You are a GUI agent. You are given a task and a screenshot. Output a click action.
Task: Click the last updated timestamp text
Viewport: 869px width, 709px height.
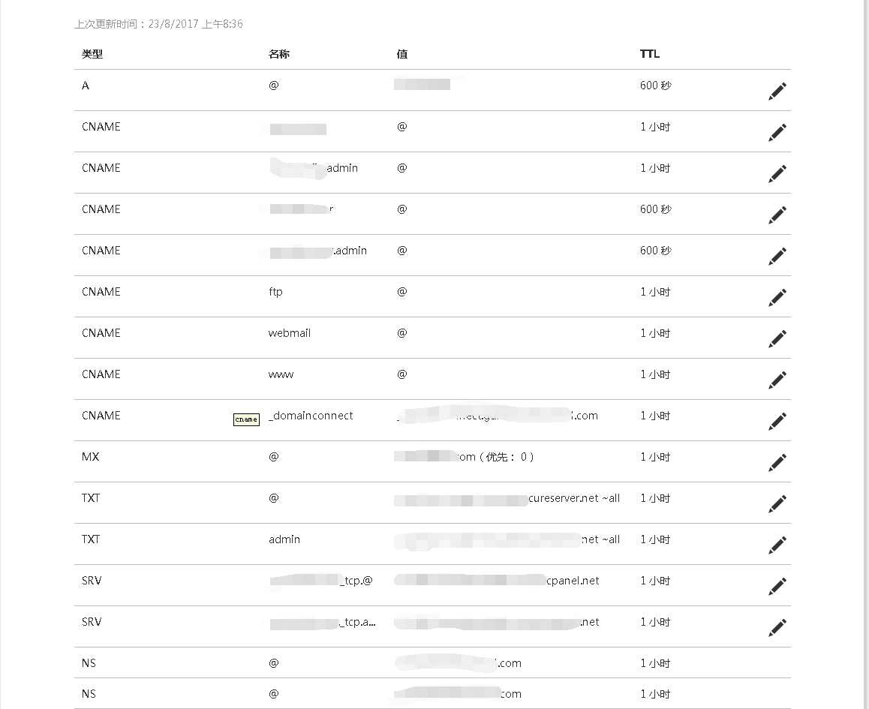(158, 24)
